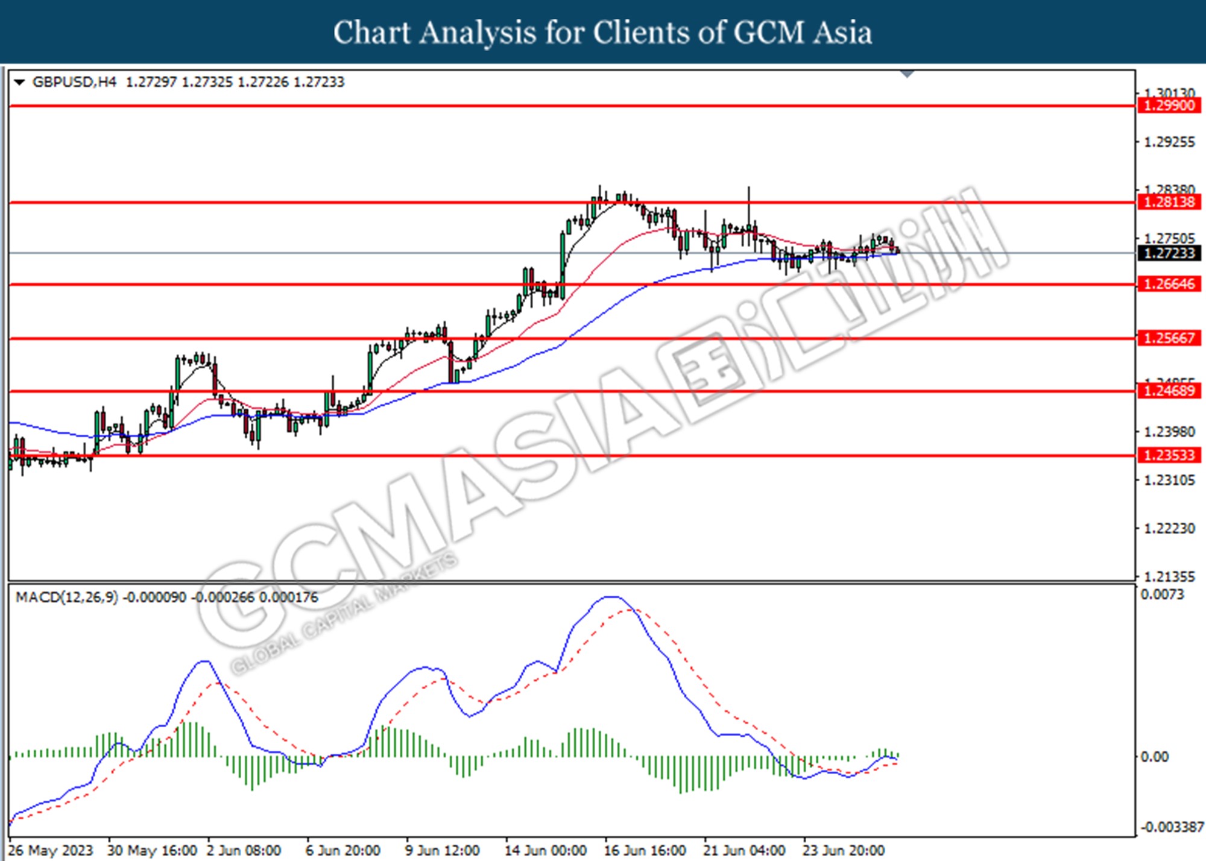Click the 9 Jun 12:00 time label
The image size is (1206, 861).
[442, 850]
